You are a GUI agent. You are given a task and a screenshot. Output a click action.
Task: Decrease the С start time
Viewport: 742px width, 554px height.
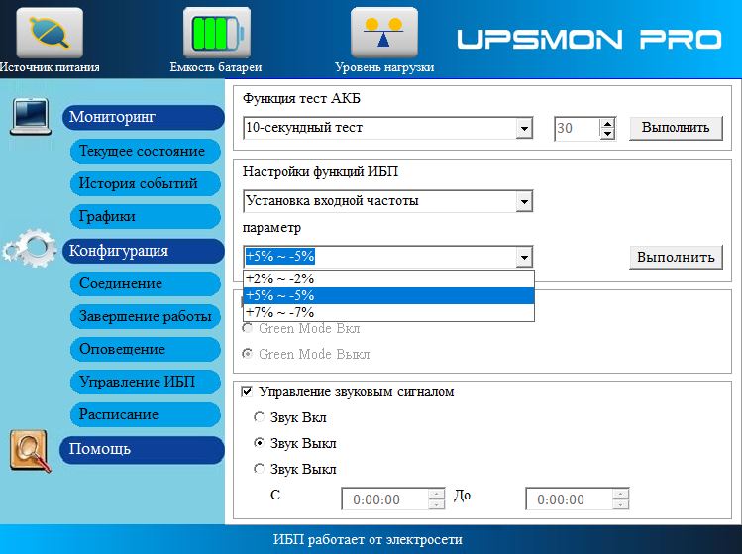coord(436,504)
